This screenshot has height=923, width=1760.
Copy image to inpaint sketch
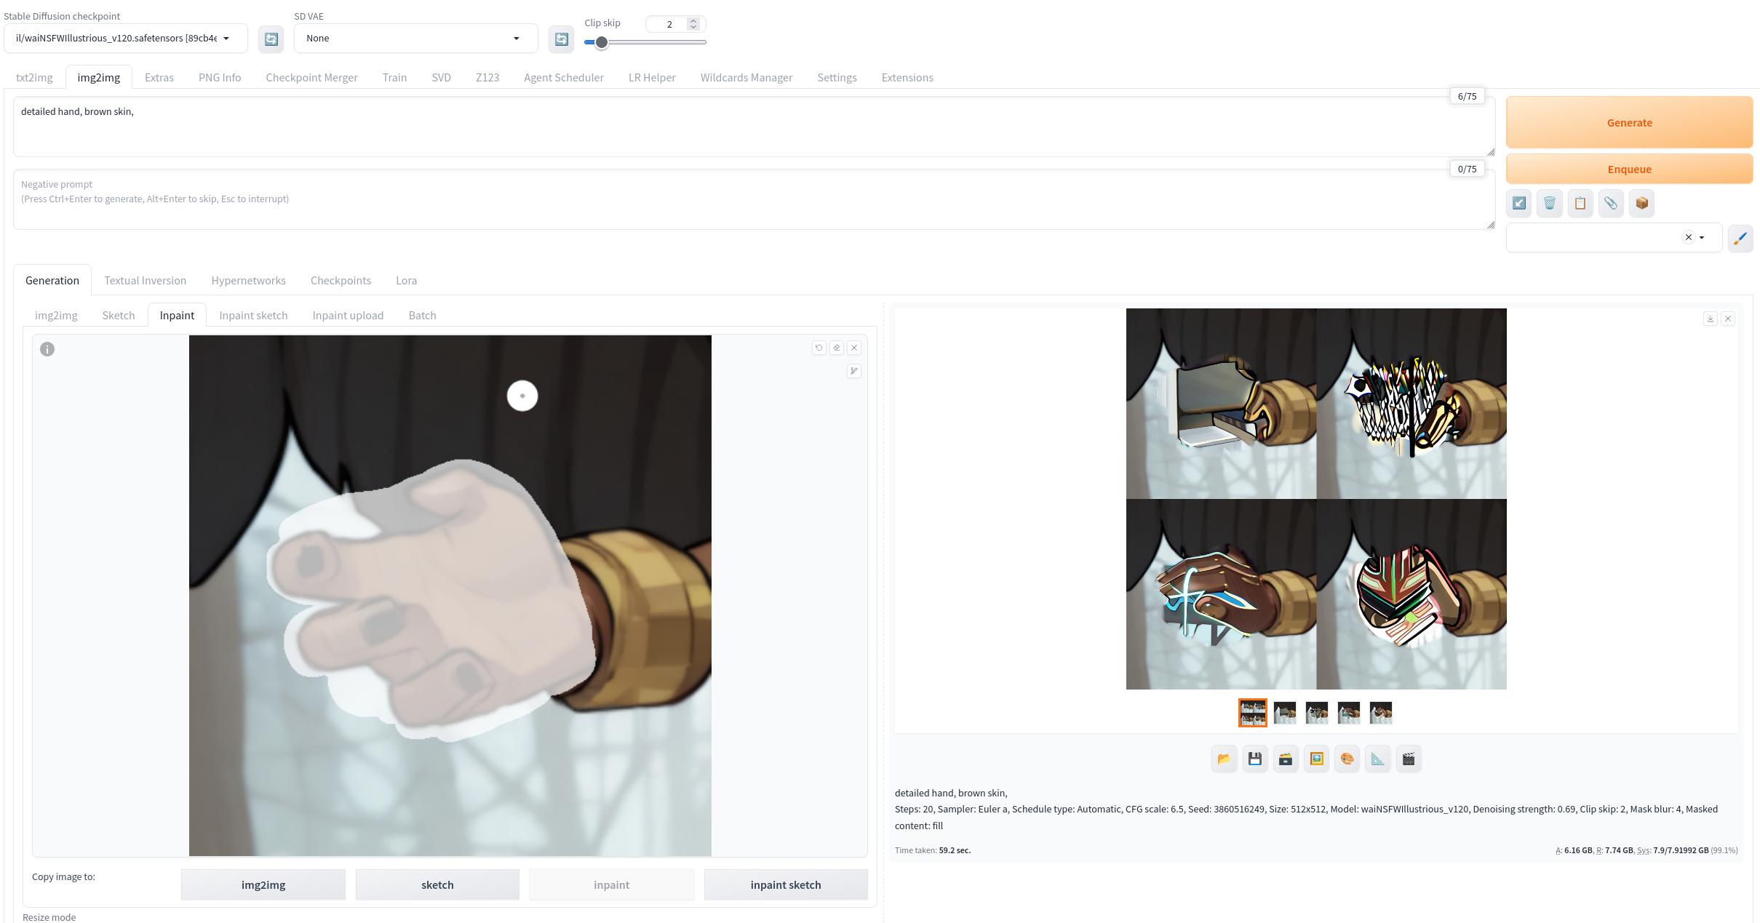coord(785,884)
